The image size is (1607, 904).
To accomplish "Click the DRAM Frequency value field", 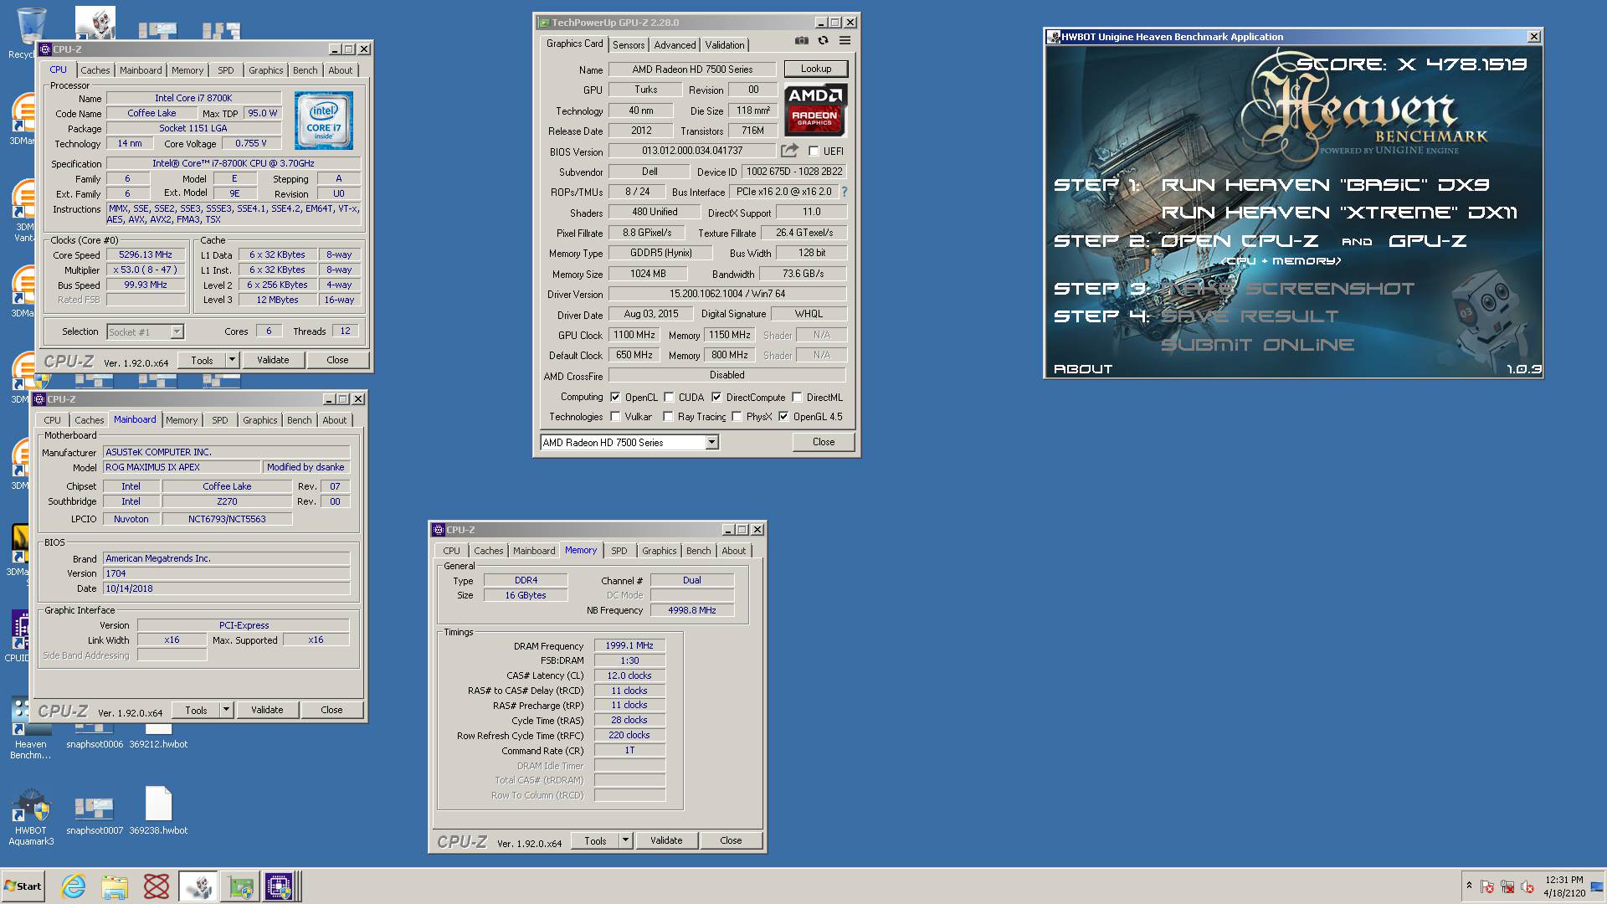I will click(x=629, y=646).
